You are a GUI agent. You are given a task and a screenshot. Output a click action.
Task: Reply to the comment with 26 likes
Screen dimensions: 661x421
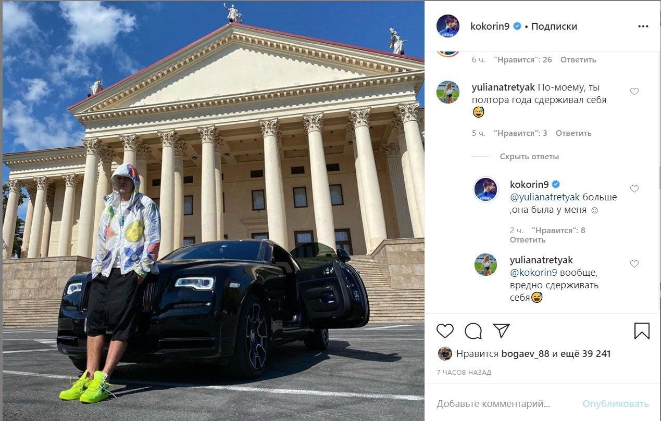click(x=578, y=60)
